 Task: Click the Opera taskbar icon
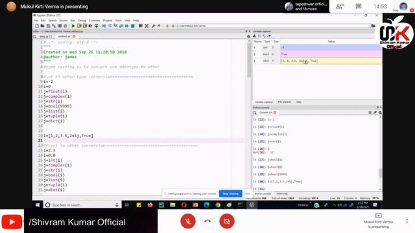[x=184, y=205]
